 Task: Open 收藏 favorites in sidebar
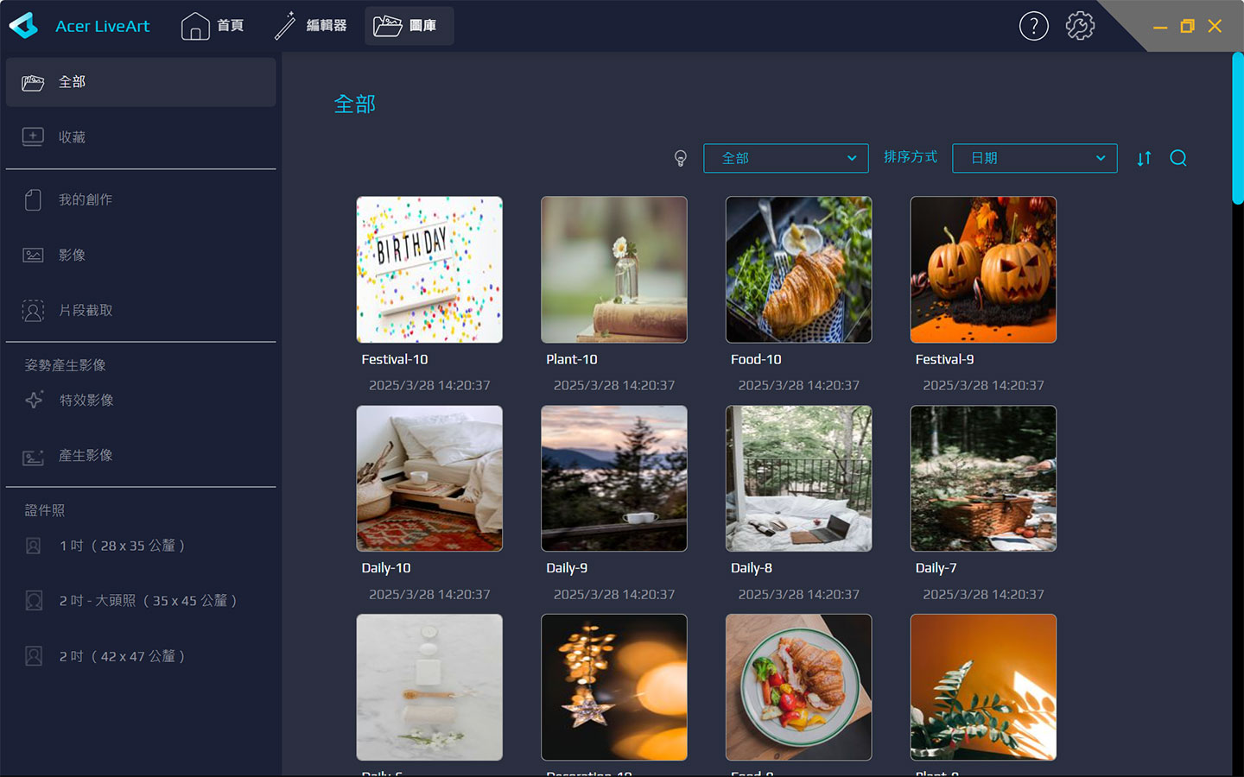71,137
